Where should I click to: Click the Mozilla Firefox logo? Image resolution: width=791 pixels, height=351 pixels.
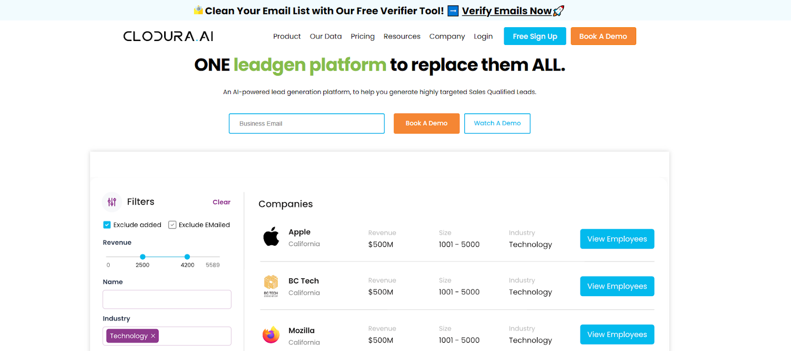click(x=271, y=335)
